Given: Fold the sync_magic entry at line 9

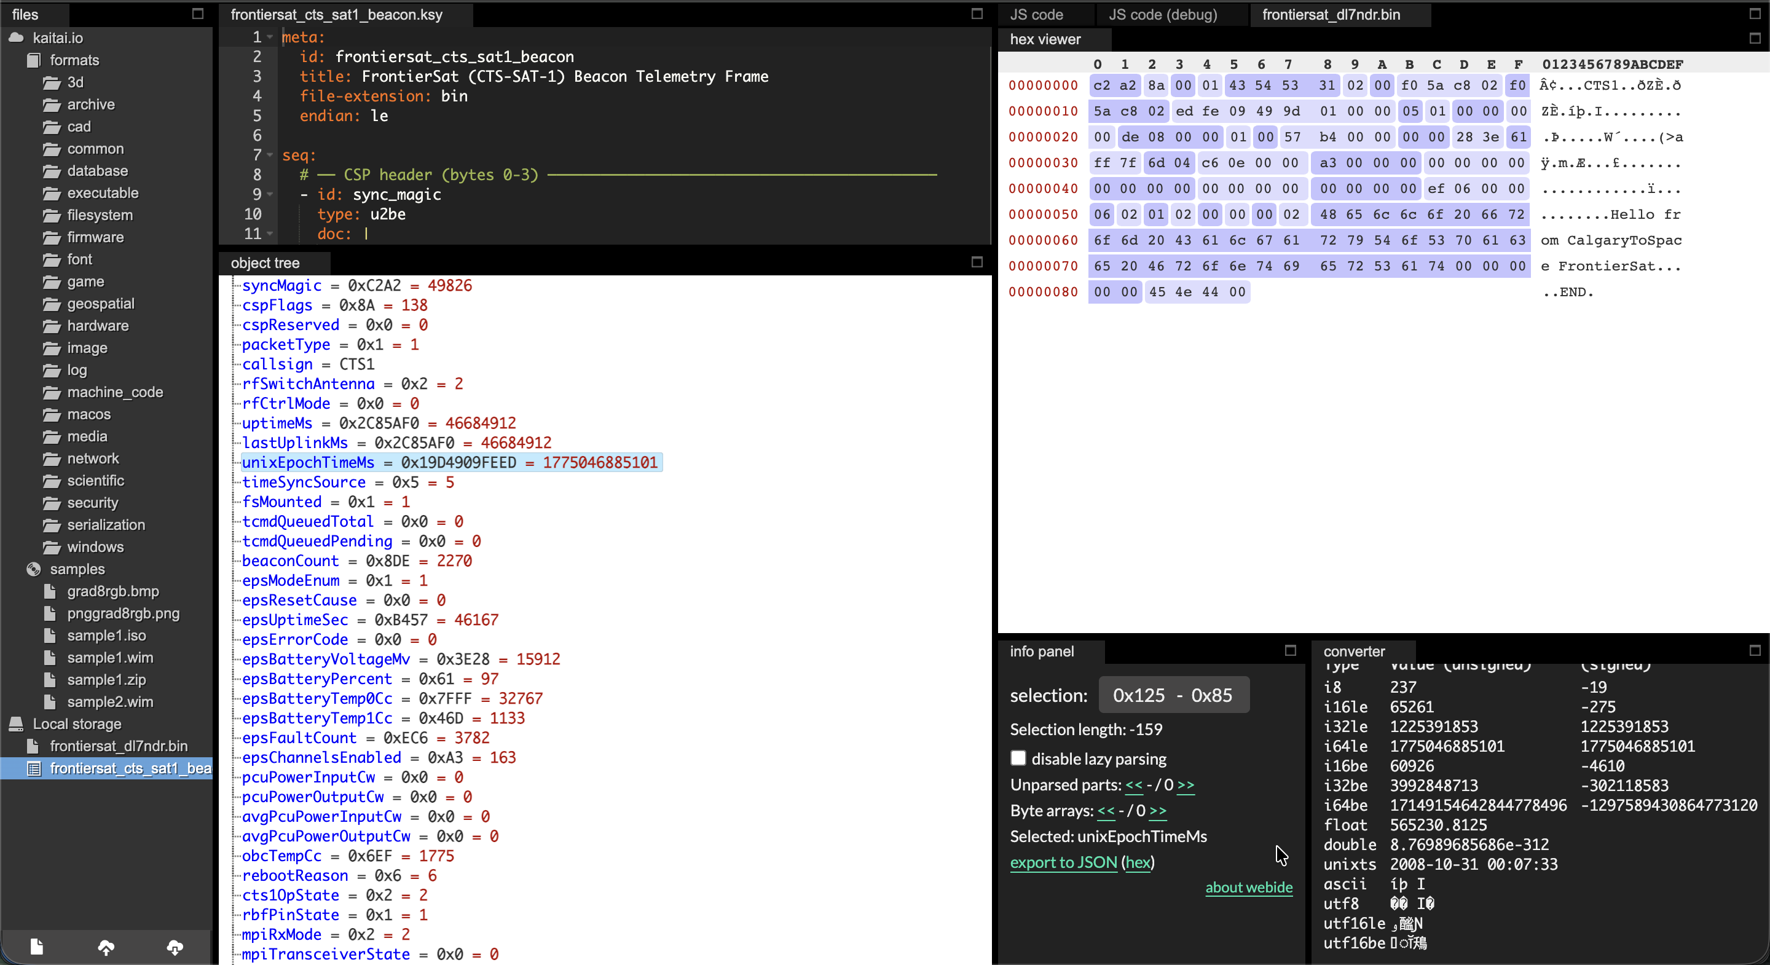Looking at the screenshot, I should 270,194.
